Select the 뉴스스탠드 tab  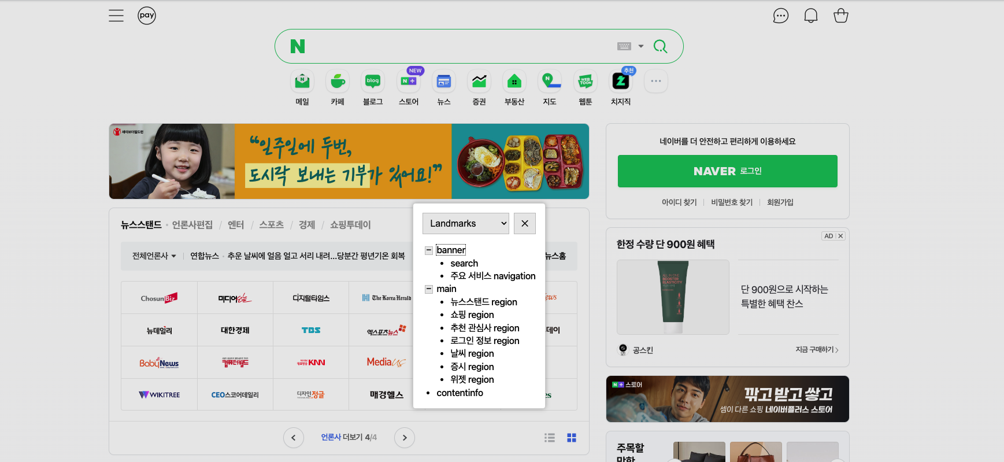click(x=141, y=225)
